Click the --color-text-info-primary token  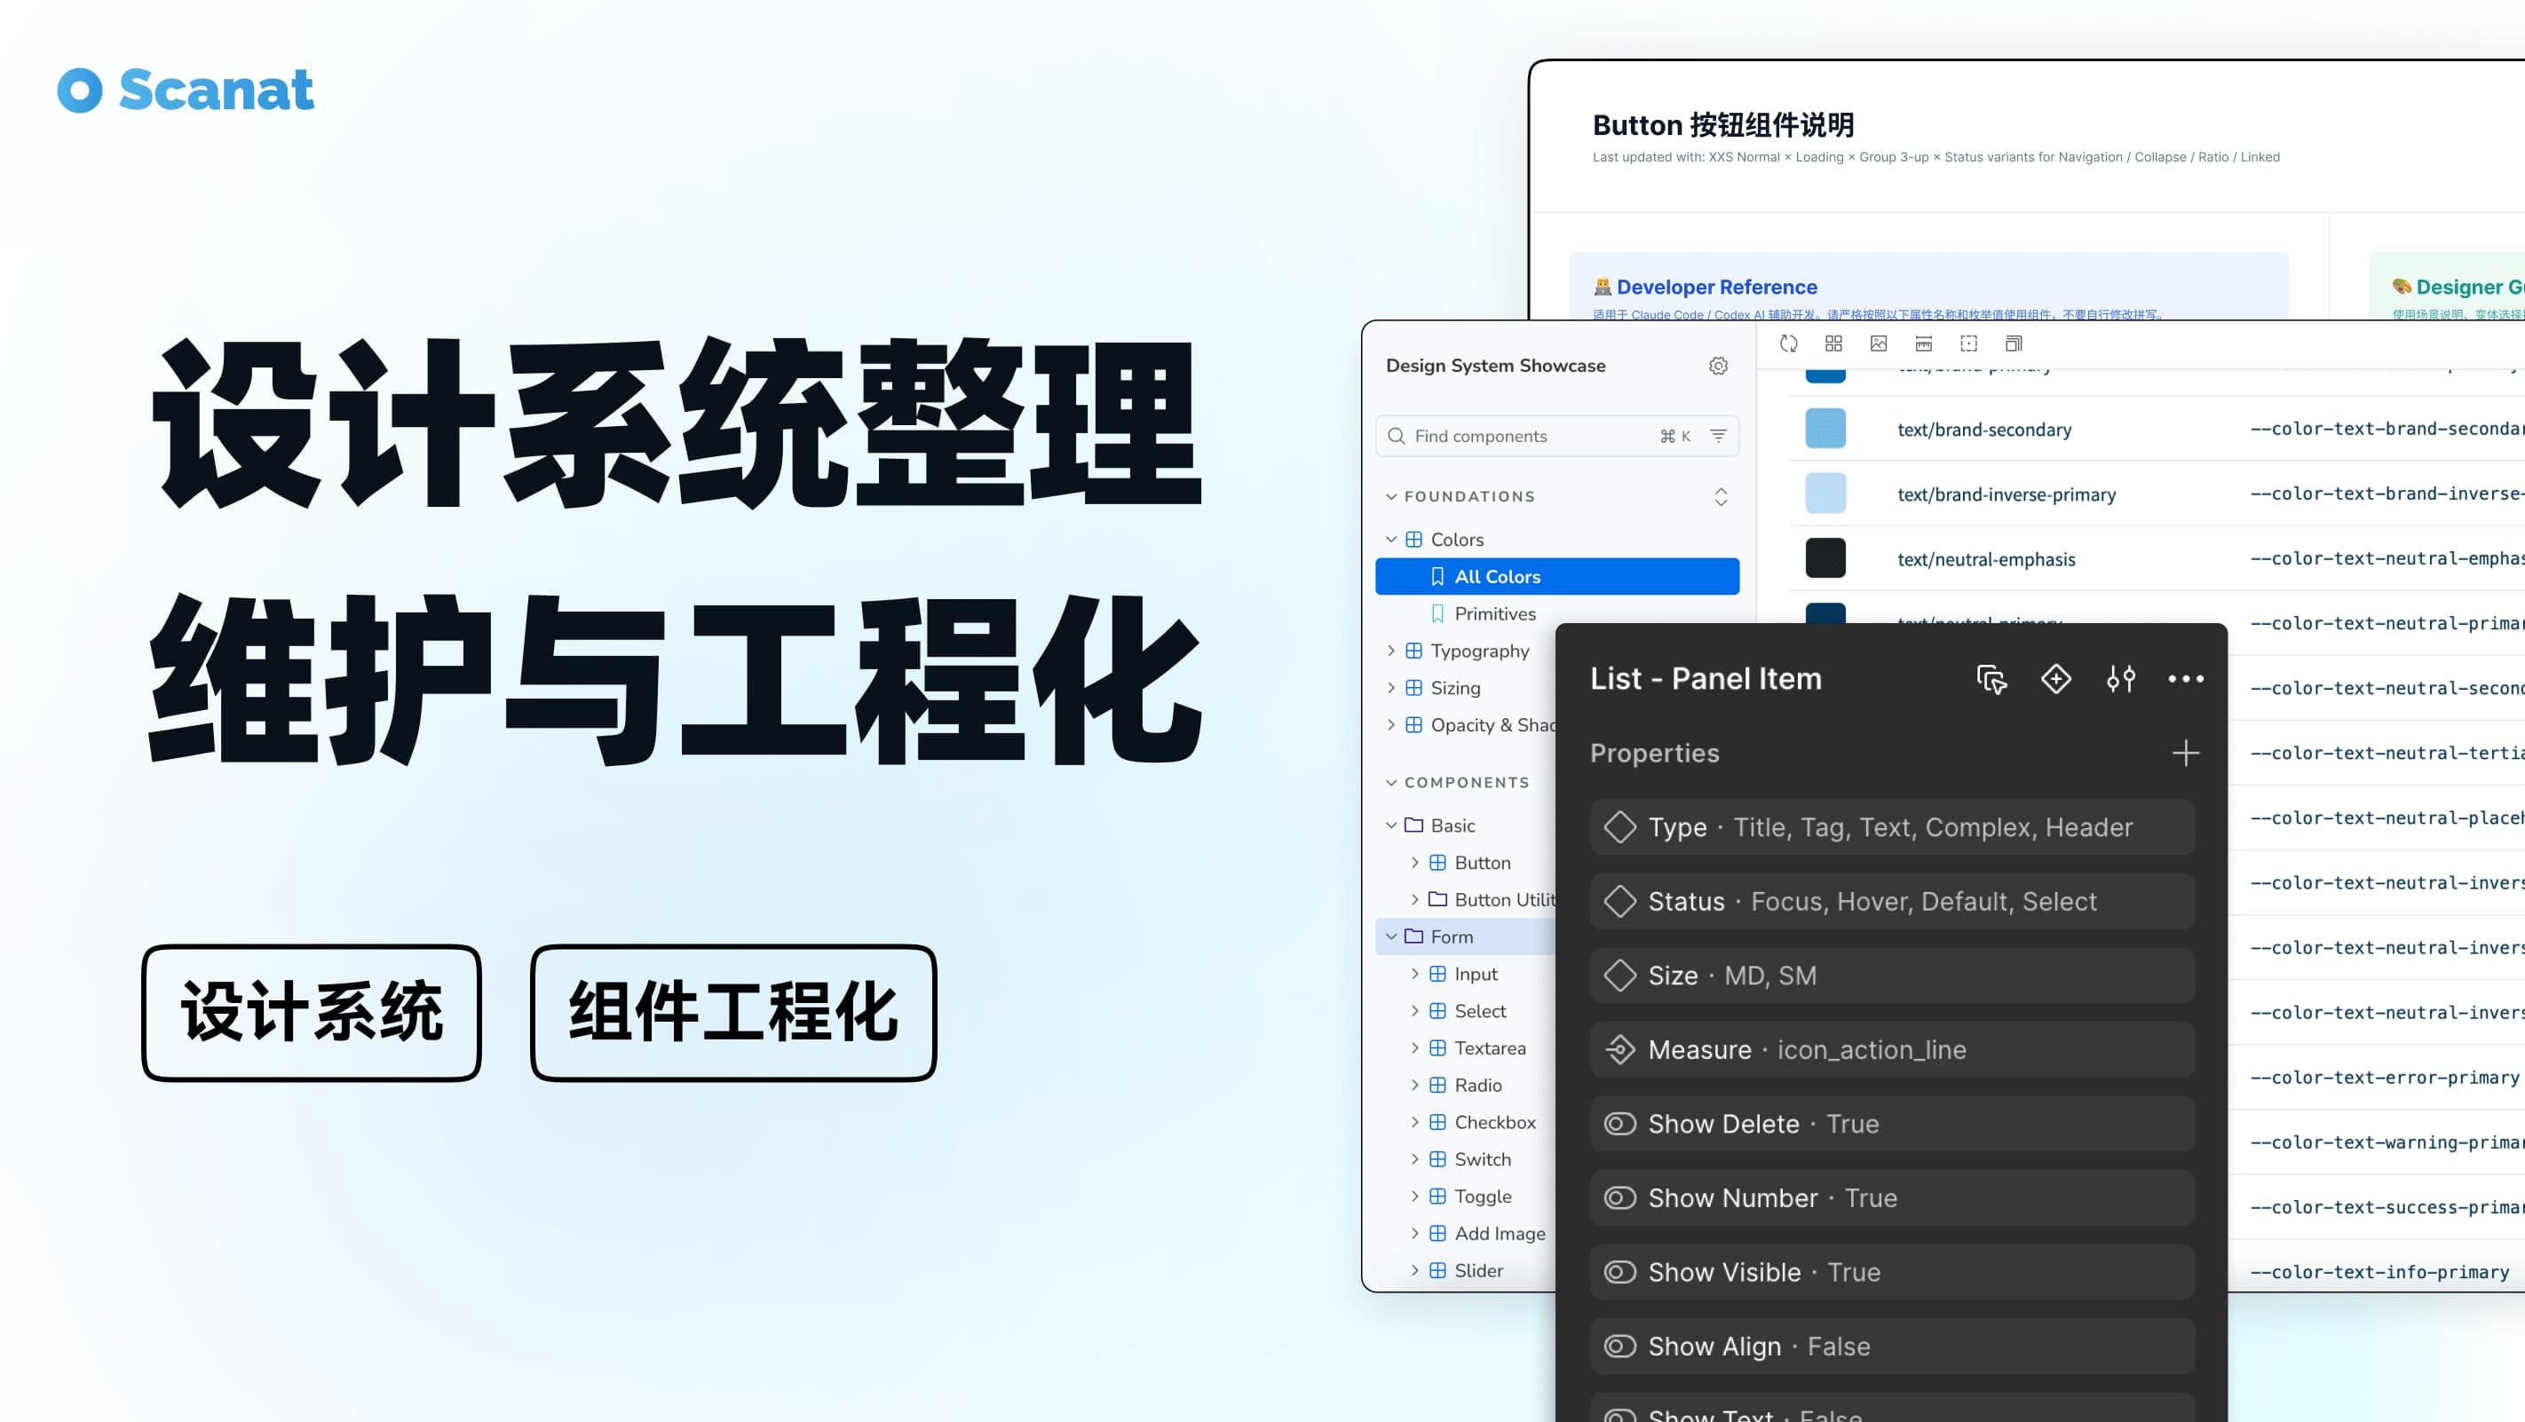coord(2380,1272)
